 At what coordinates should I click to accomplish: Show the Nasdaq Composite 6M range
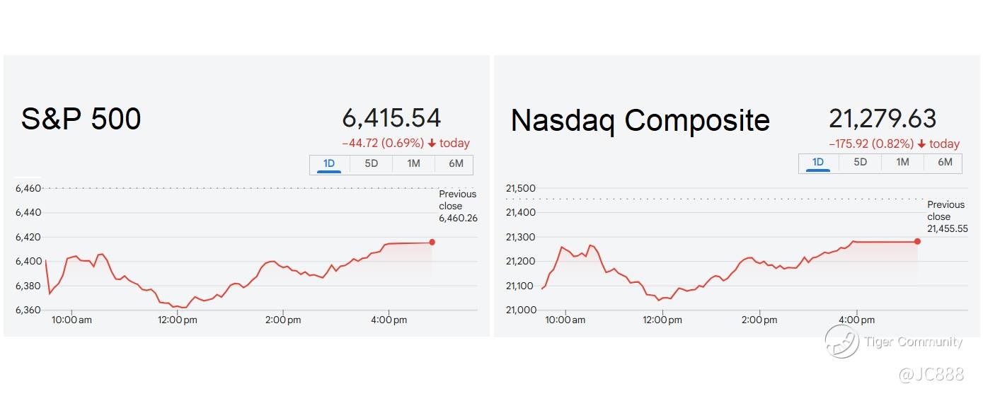tap(945, 162)
